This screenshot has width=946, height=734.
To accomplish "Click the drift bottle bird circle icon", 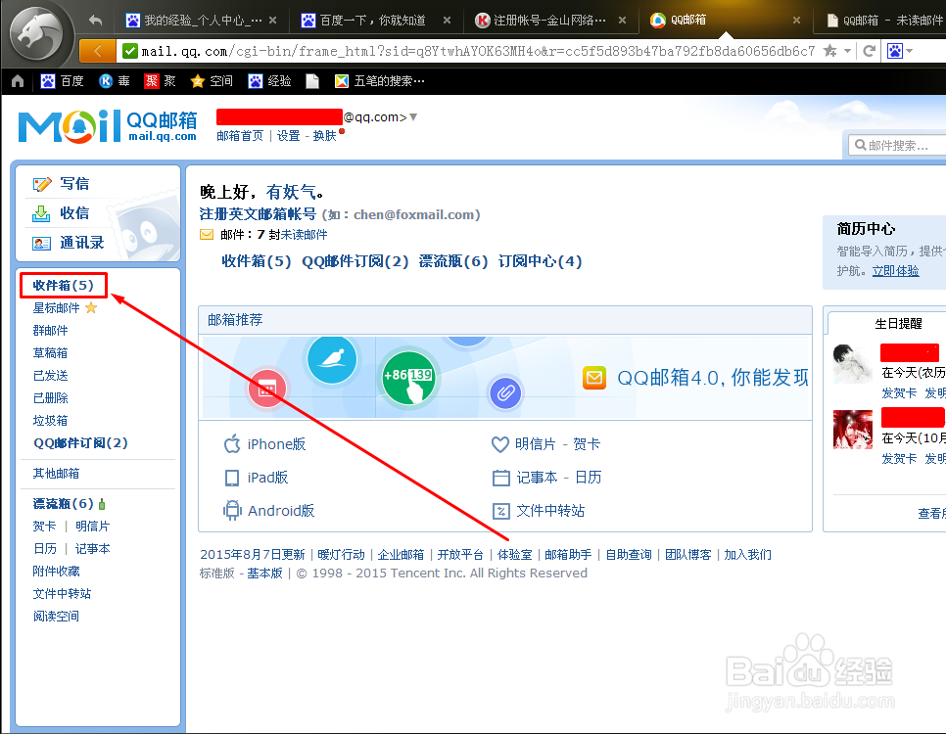I will [x=332, y=359].
